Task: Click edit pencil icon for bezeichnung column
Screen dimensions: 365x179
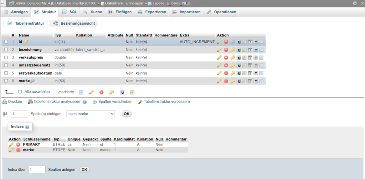Action: (219, 50)
